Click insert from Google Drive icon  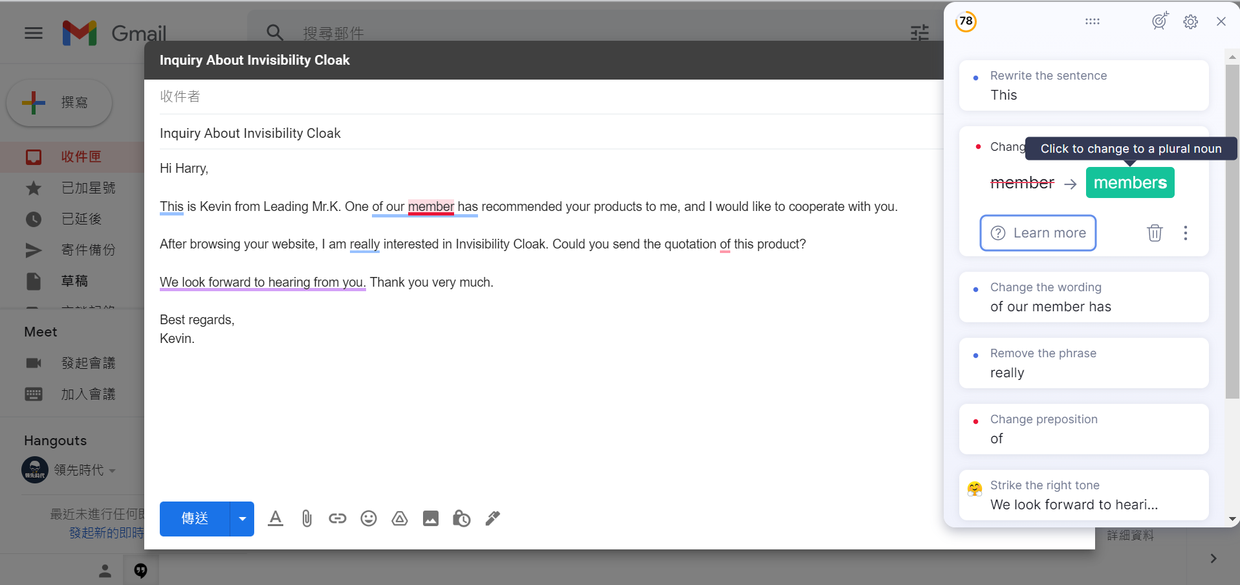pos(400,518)
